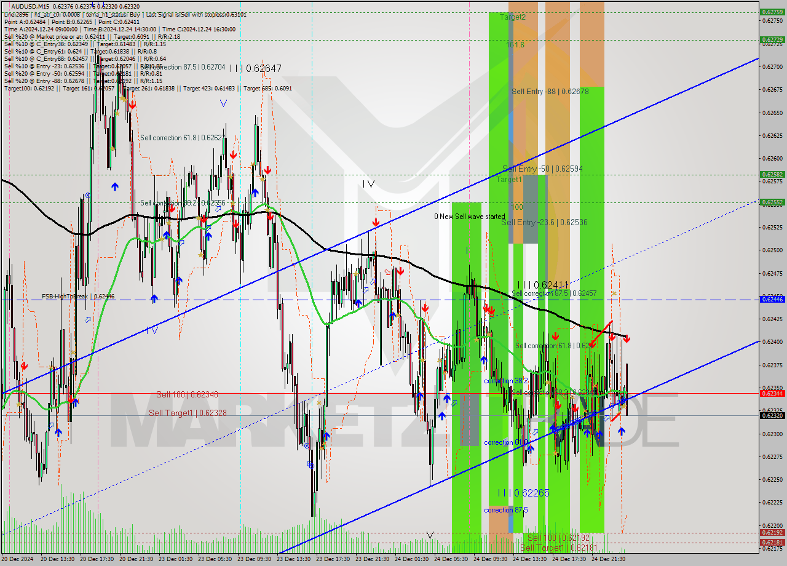787x566 pixels.
Task: Click the blue 'correction 61.8' label
Action: click(x=505, y=442)
